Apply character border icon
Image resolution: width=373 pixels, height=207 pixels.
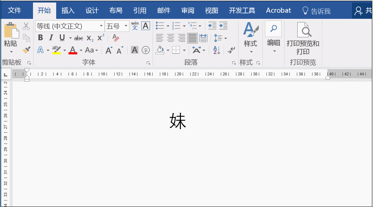146,26
